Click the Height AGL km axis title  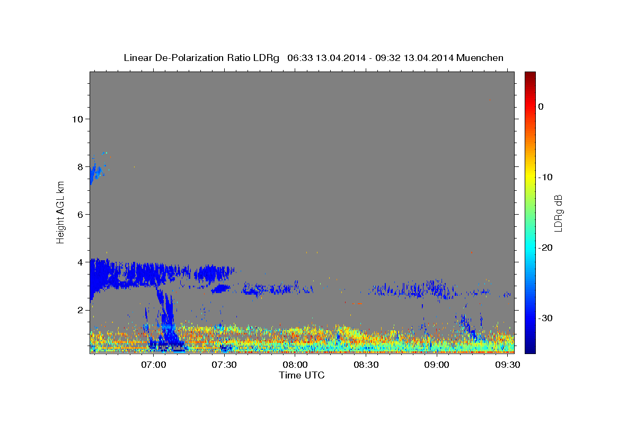click(x=61, y=212)
